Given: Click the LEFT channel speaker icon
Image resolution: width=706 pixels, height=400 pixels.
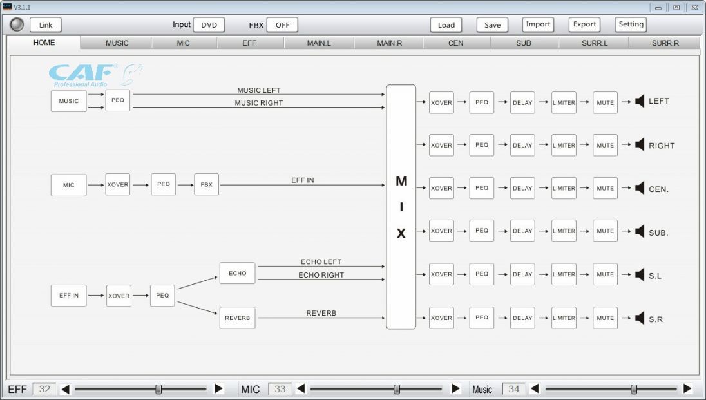Looking at the screenshot, I should [x=640, y=102].
